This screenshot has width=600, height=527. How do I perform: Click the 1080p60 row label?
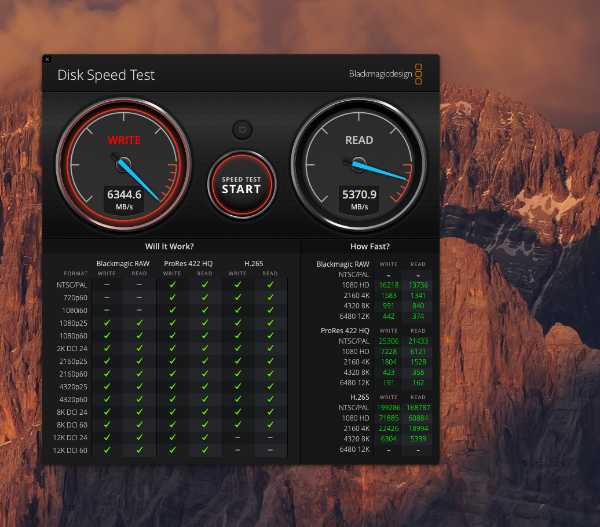pos(74,336)
